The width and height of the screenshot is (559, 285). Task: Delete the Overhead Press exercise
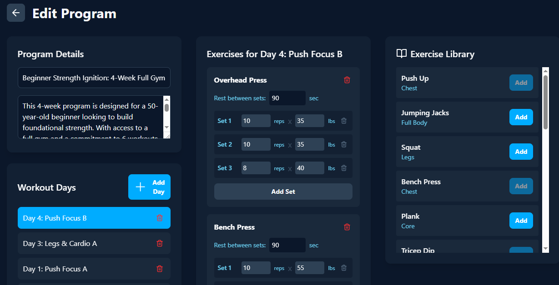(x=347, y=80)
